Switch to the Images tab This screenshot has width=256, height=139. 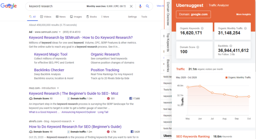click(76, 17)
